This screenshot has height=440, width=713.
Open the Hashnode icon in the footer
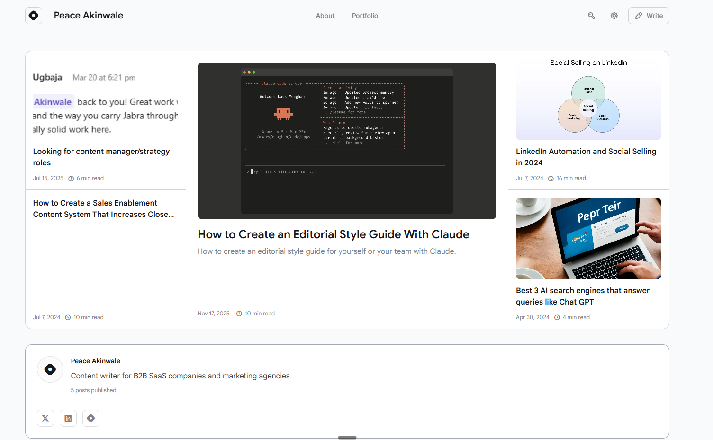click(x=90, y=418)
